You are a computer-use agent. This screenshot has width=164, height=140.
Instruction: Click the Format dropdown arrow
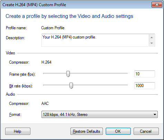pyautogui.click(x=155, y=115)
